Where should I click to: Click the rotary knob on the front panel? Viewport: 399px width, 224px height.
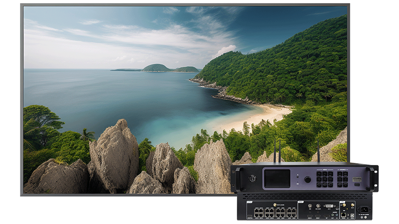[307, 180]
